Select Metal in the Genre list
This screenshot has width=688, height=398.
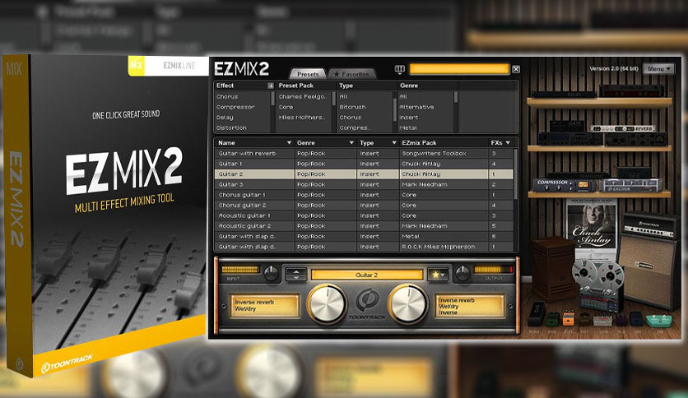408,128
